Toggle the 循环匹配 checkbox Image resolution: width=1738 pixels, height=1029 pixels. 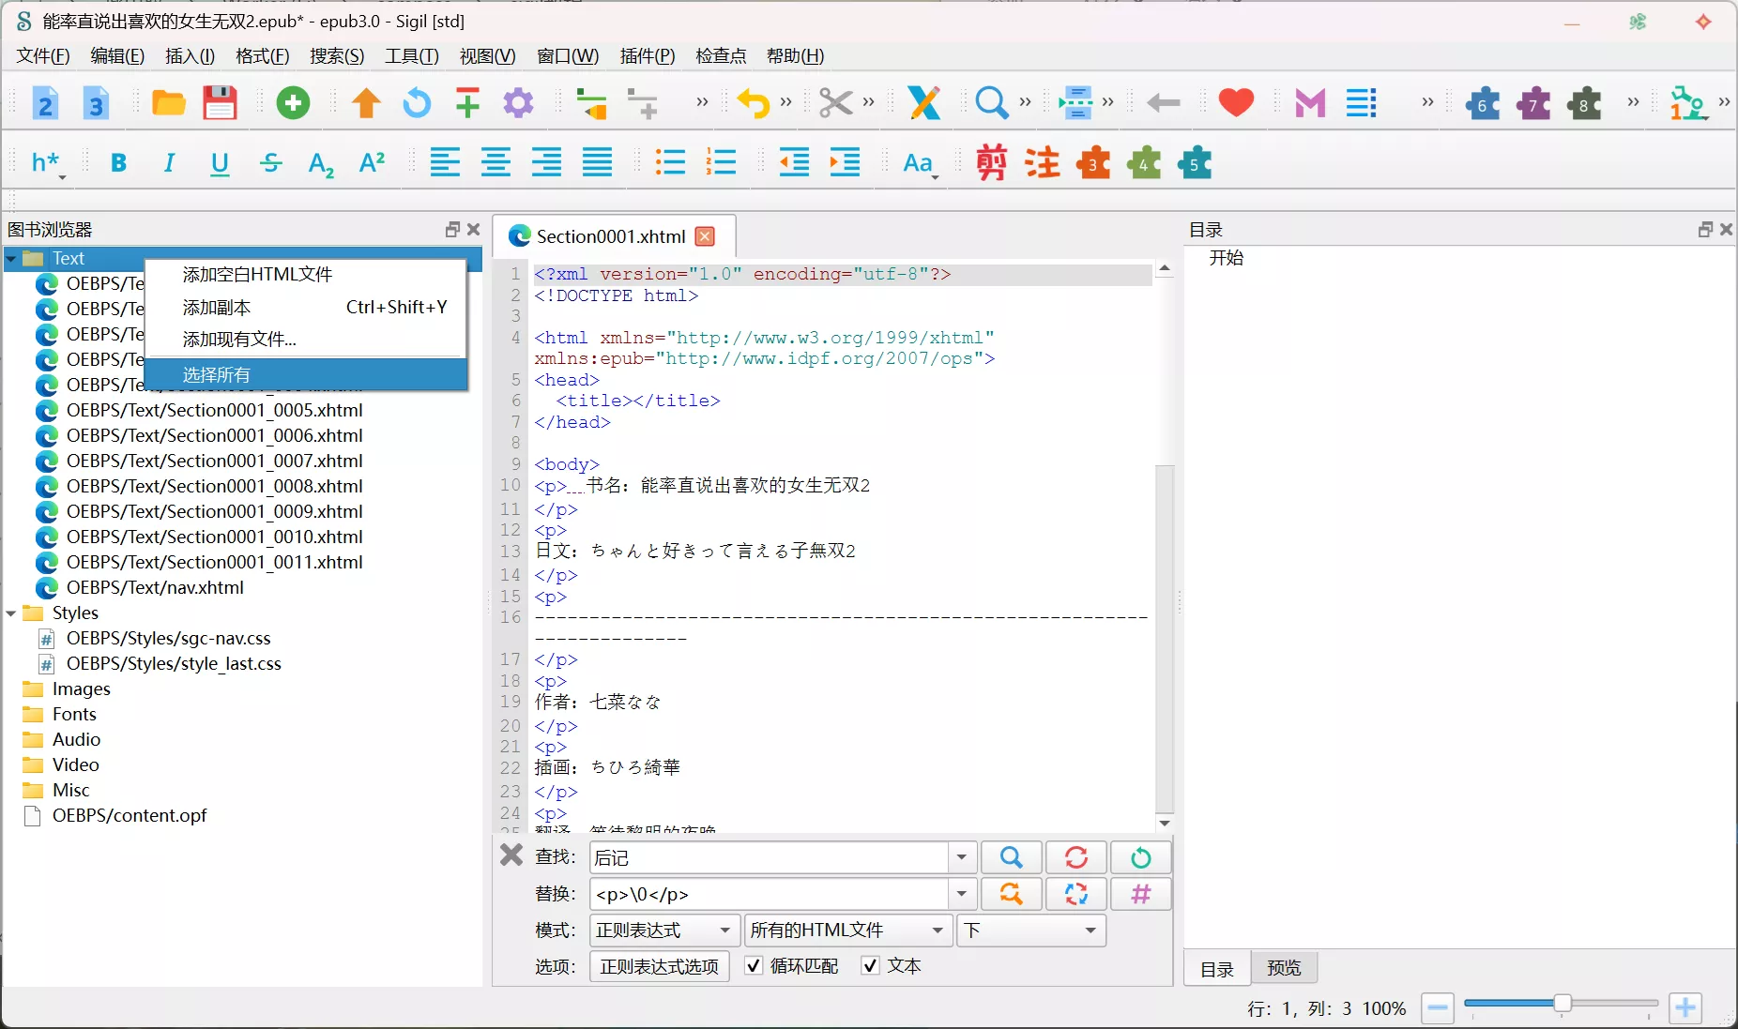(754, 966)
